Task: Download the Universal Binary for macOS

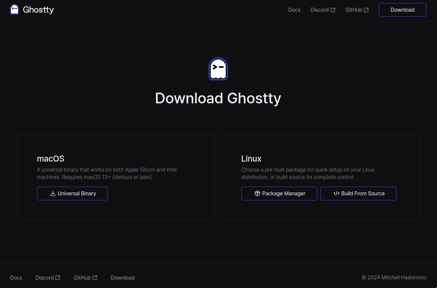Action: pos(72,193)
